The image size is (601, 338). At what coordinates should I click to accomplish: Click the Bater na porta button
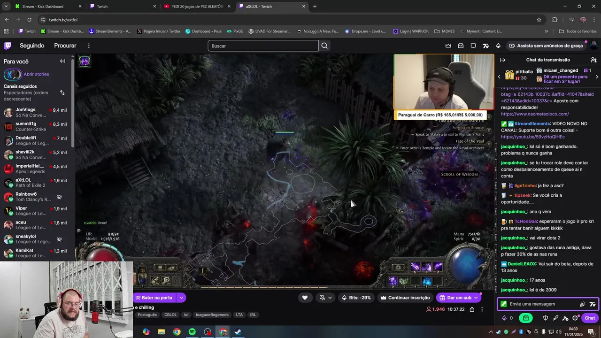pyautogui.click(x=154, y=298)
